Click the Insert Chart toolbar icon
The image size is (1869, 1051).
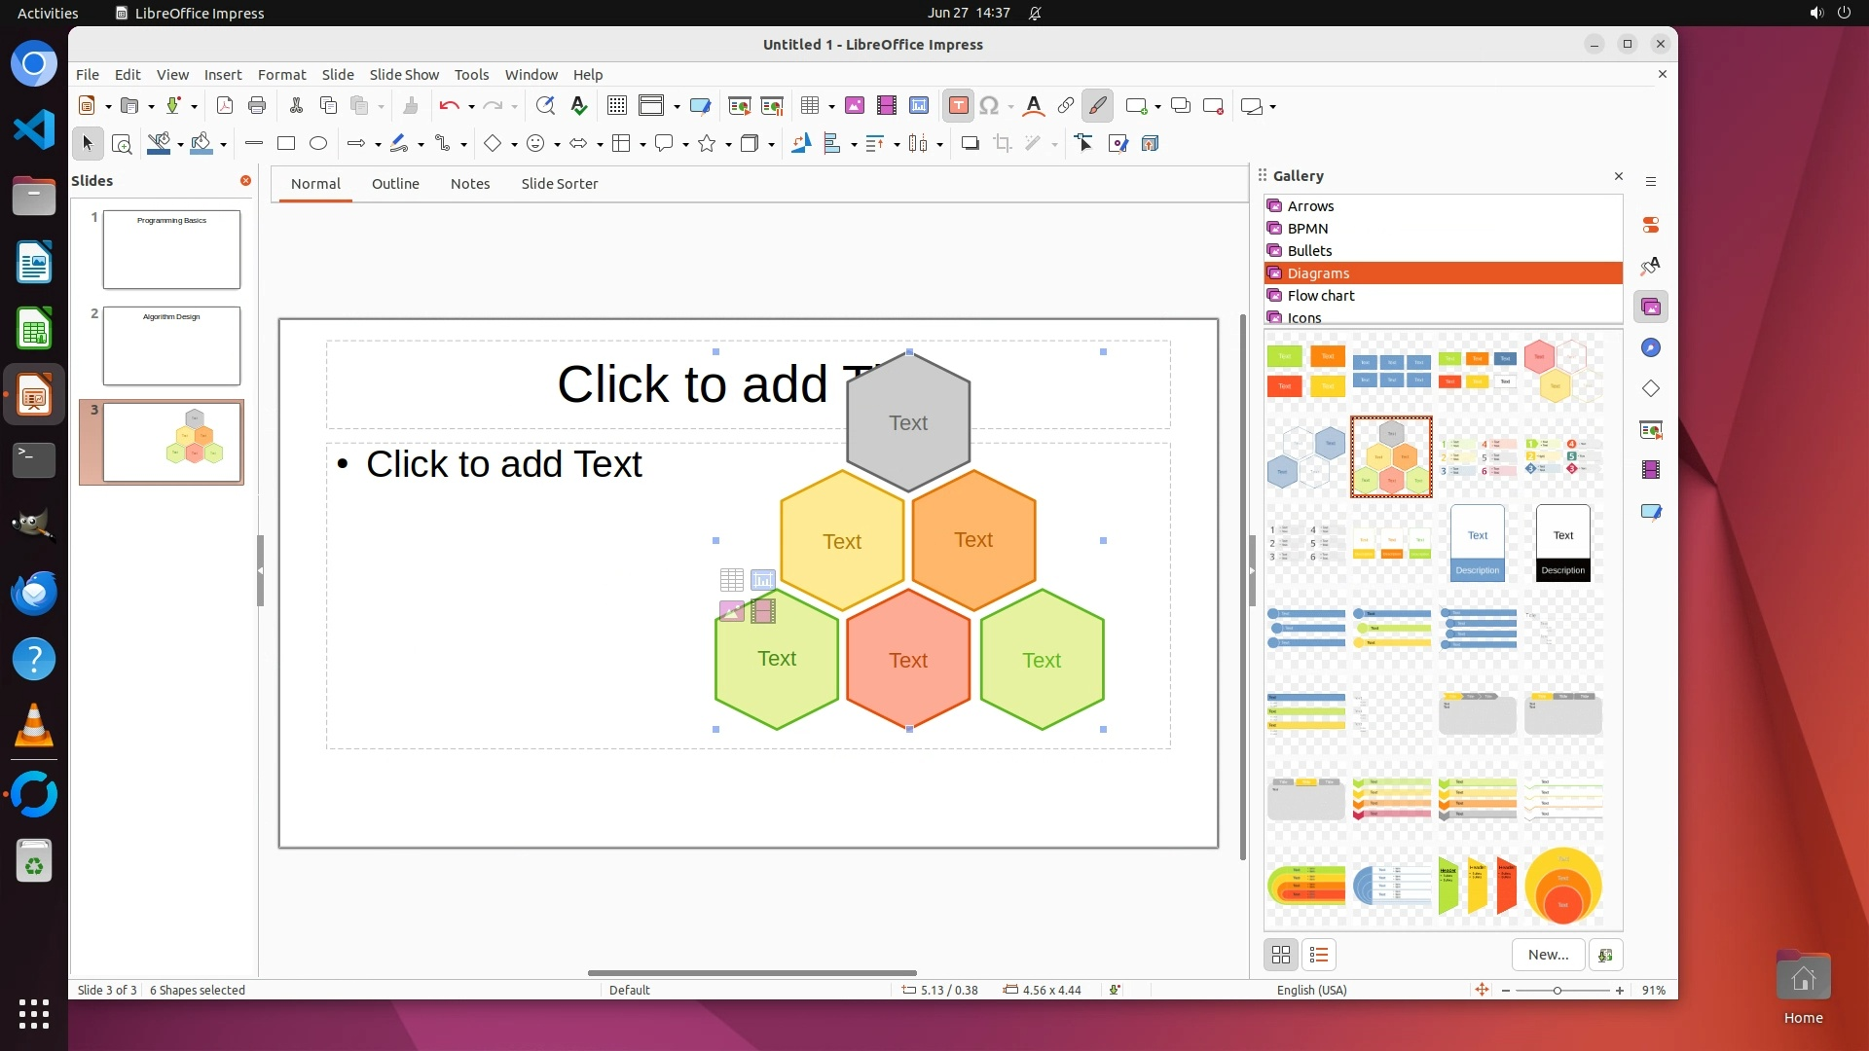pyautogui.click(x=918, y=106)
